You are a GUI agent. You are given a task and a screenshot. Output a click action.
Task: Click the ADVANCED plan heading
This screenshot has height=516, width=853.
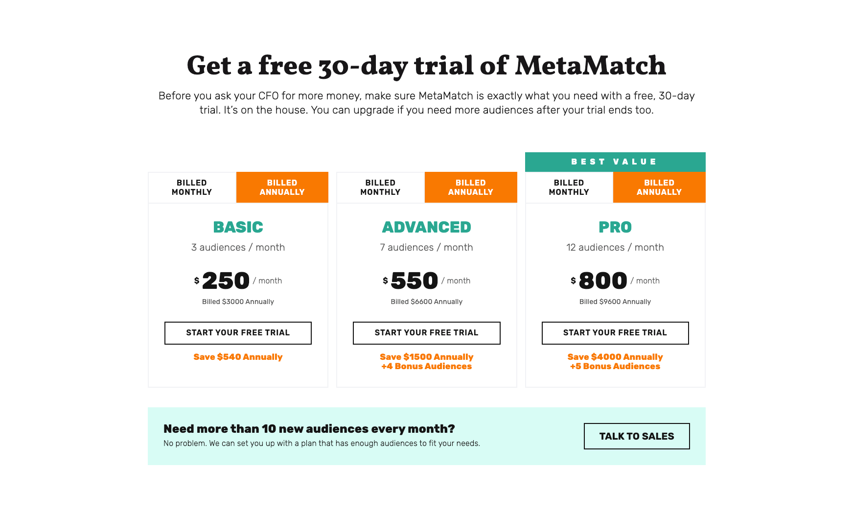tap(427, 227)
